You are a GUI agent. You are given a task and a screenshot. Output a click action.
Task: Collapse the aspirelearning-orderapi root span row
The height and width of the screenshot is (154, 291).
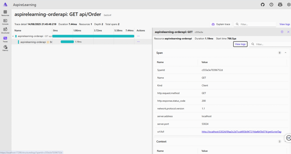click(x=13, y=36)
